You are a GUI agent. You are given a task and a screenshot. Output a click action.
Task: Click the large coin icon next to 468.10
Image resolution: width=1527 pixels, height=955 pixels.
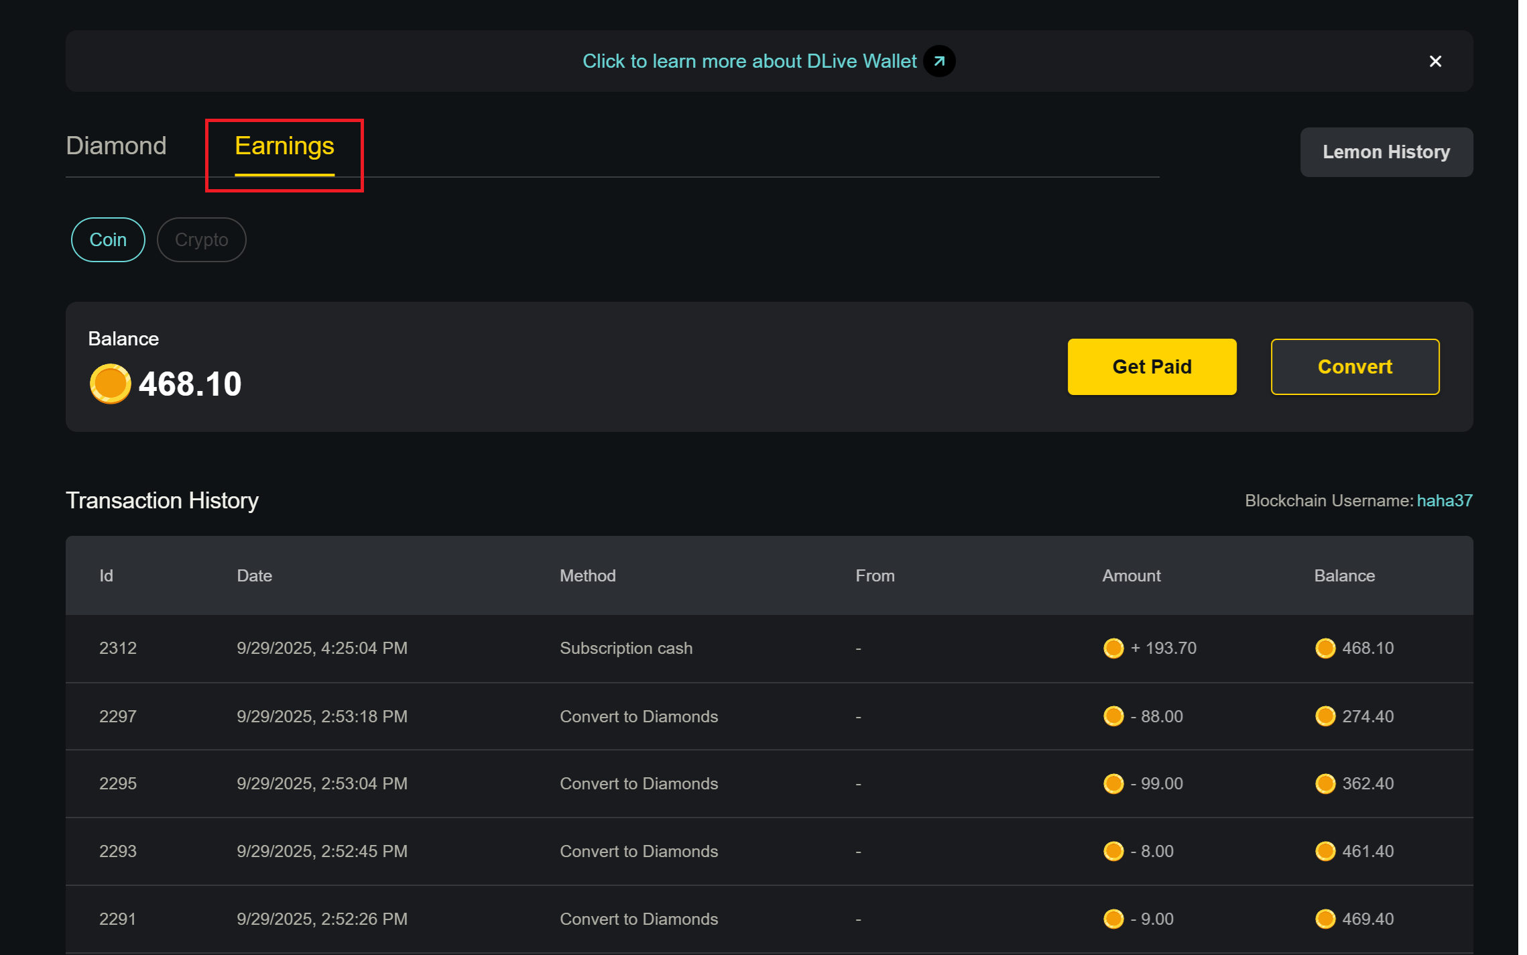110,384
